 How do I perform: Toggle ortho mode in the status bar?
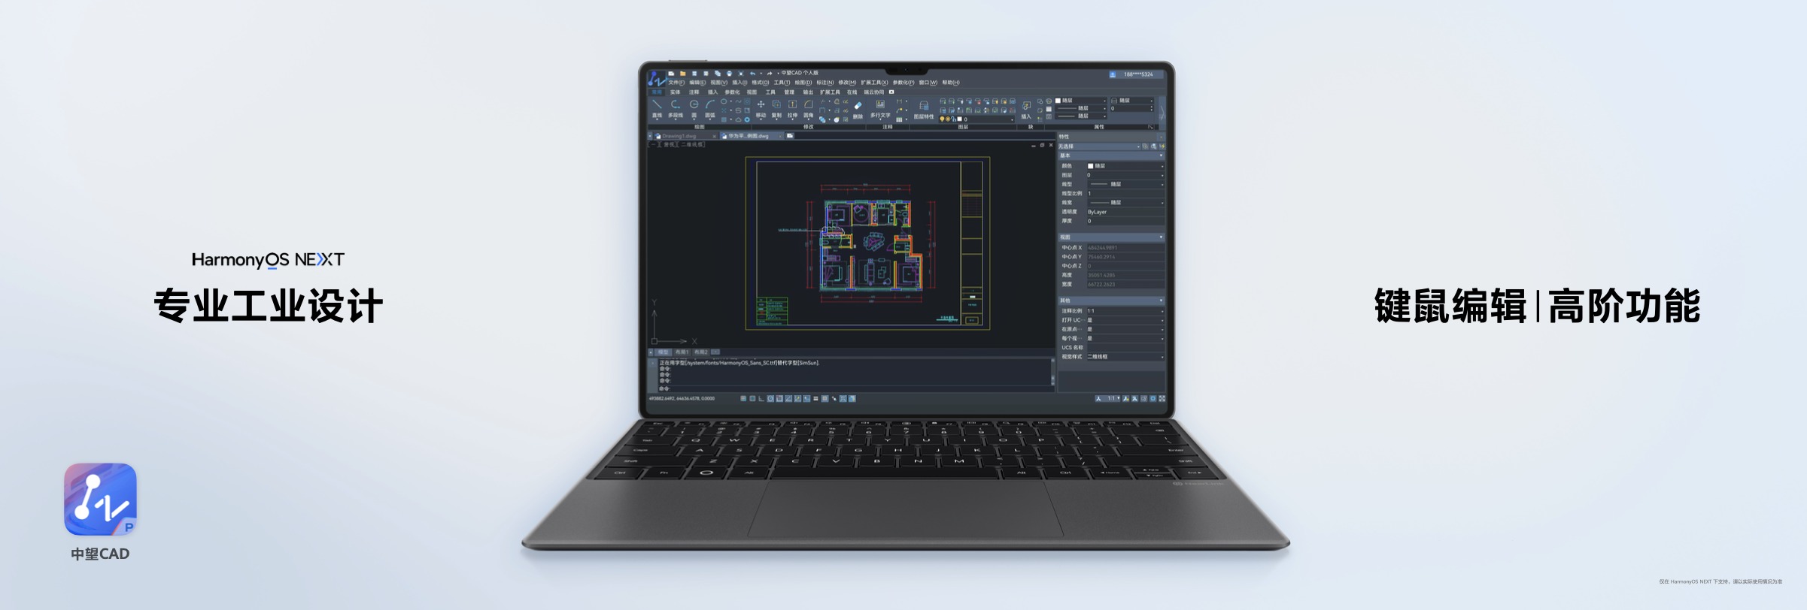coord(761,399)
